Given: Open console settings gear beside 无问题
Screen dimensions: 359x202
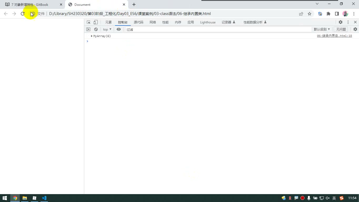Looking at the screenshot, I should pos(355,29).
